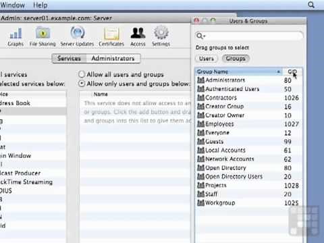
Task: Click the Contractors group icon
Action: pyautogui.click(x=200, y=97)
